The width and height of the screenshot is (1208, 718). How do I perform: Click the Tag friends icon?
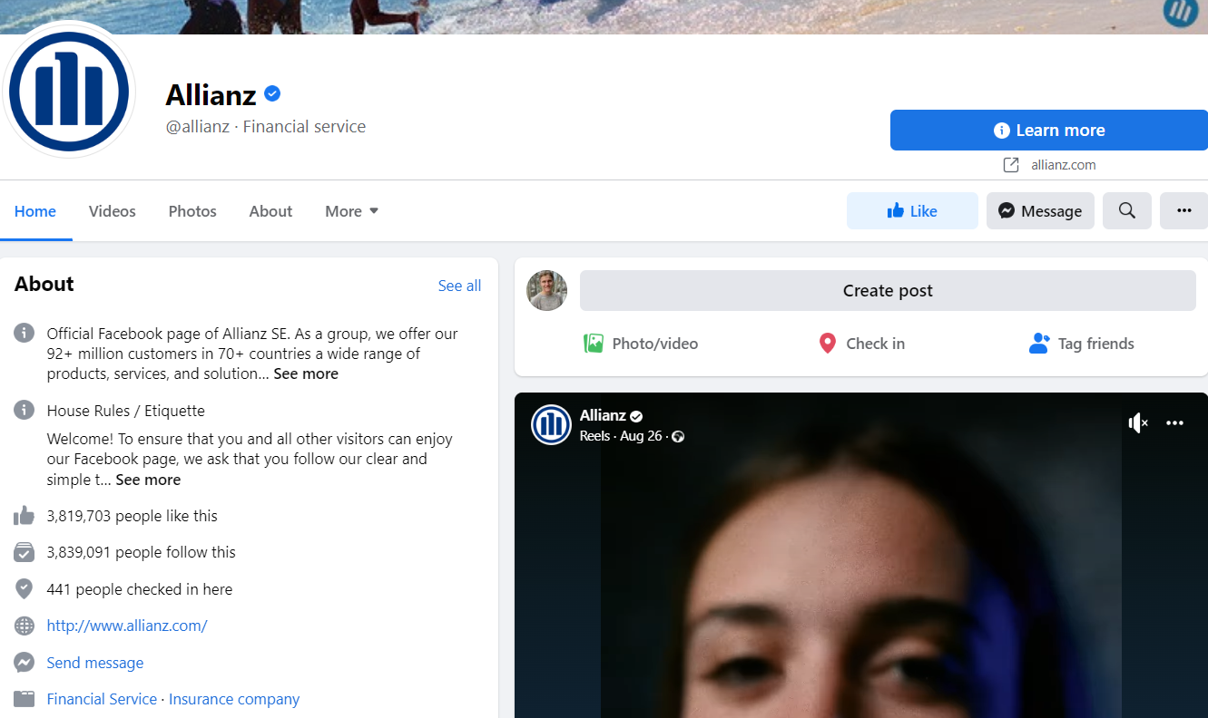tap(1038, 343)
